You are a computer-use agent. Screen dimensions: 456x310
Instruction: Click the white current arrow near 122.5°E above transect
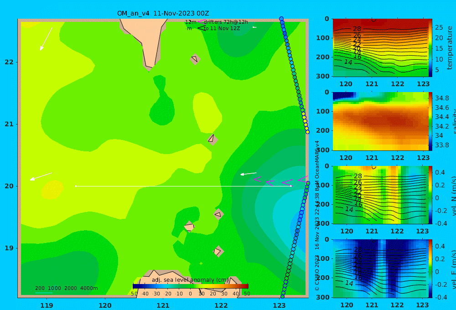[249, 174]
